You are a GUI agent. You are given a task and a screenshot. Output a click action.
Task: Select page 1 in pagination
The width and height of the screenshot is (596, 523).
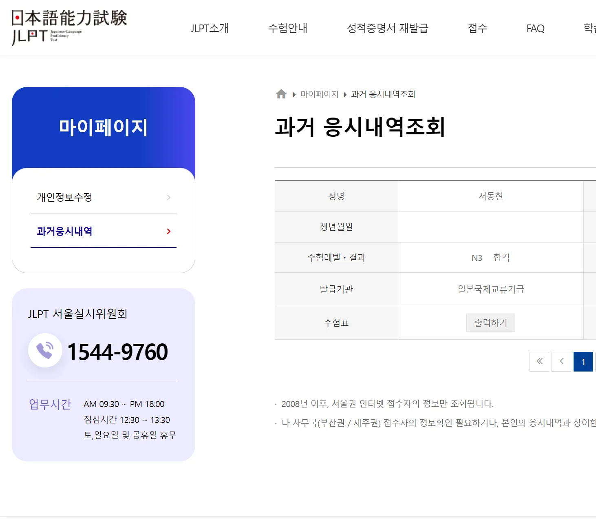tap(583, 362)
